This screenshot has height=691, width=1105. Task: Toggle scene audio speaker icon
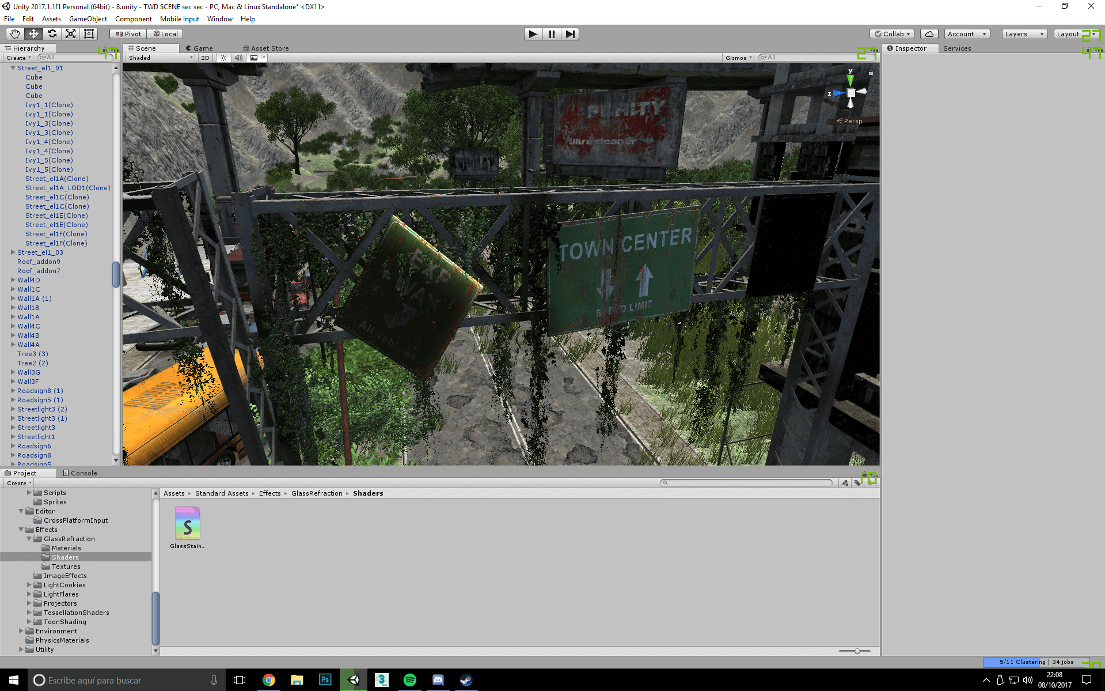pos(238,58)
